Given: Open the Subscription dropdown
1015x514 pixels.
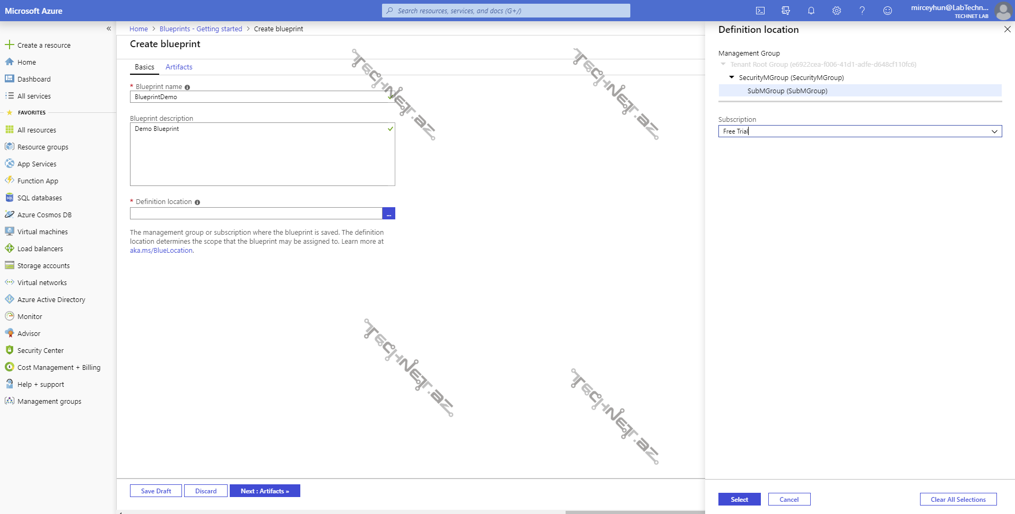Looking at the screenshot, I should [860, 131].
